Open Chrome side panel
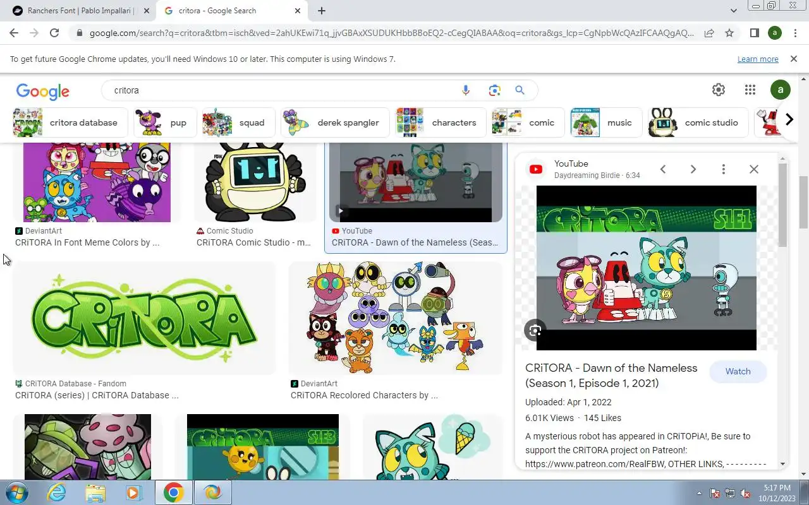Viewport: 809px width, 505px height. point(754,33)
